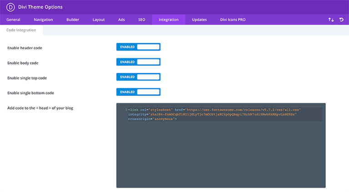Viewport: 349px width, 192px height.
Task: Click the reset to defaults icon
Action: coord(341,20)
